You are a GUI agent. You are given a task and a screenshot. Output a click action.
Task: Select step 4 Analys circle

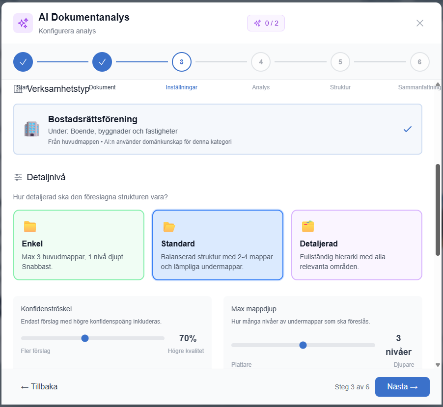[x=261, y=62]
